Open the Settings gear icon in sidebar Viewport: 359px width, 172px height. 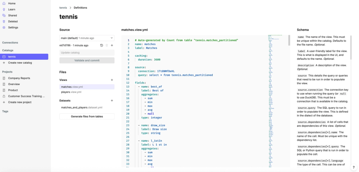pyautogui.click(x=4, y=27)
